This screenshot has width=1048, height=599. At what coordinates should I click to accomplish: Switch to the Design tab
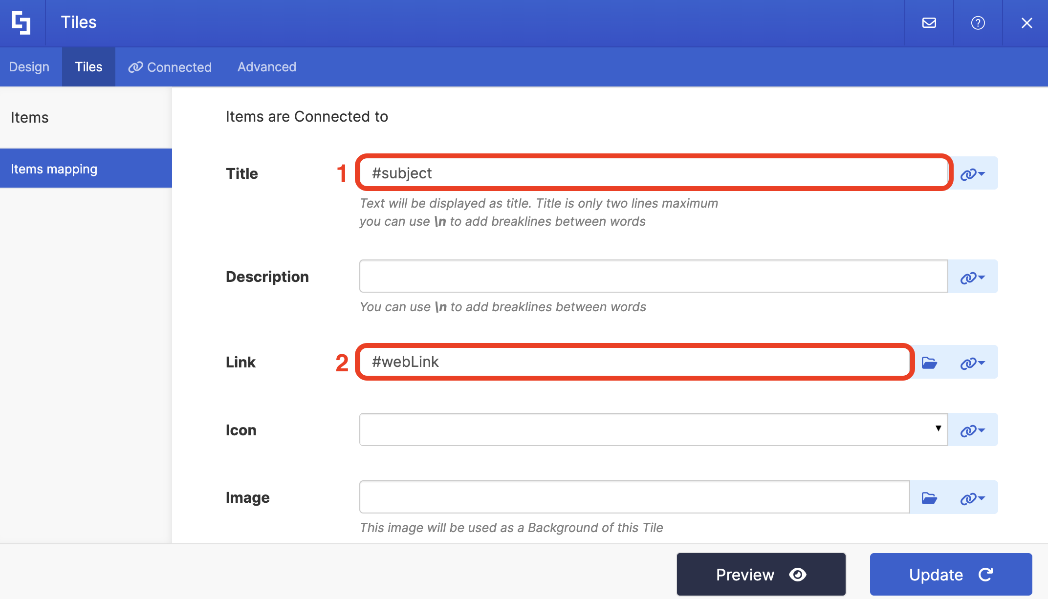[x=29, y=67]
